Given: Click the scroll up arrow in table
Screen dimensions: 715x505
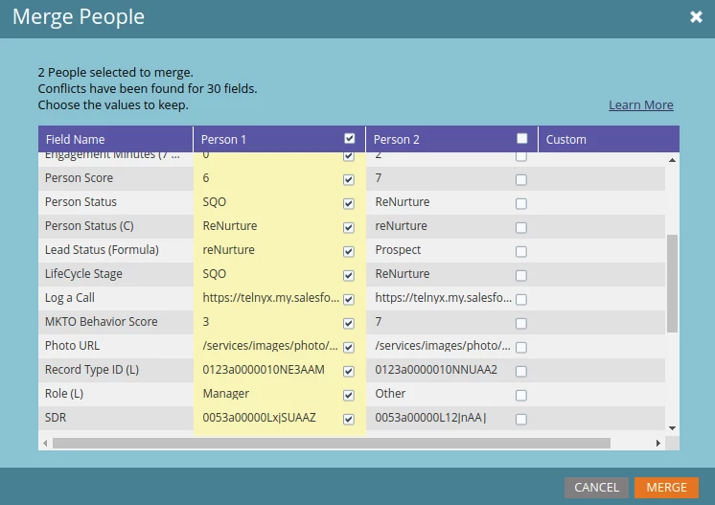Looking at the screenshot, I should click(672, 160).
